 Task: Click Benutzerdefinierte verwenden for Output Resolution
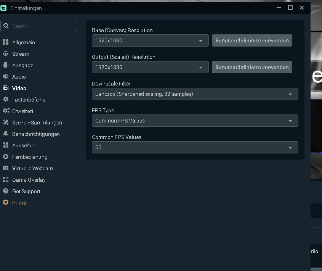(252, 67)
